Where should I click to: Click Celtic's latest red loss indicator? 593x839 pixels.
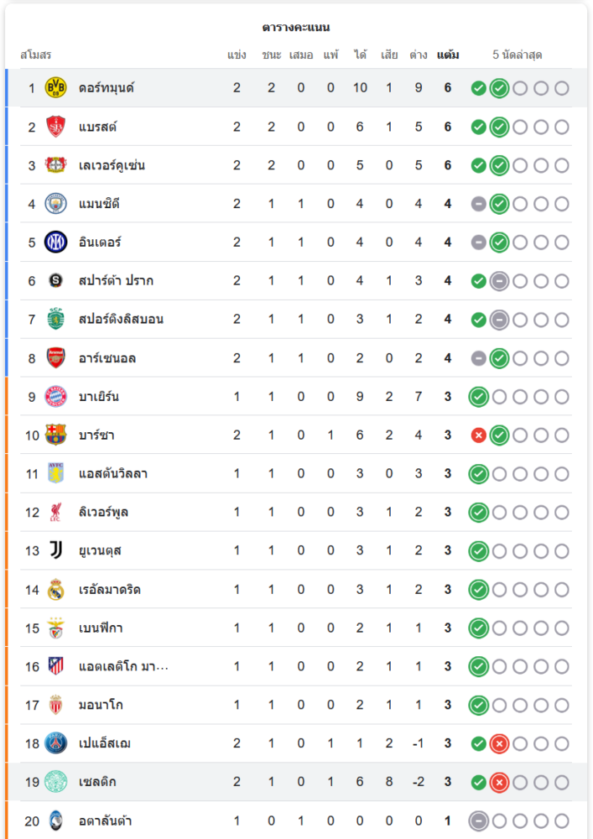[499, 783]
